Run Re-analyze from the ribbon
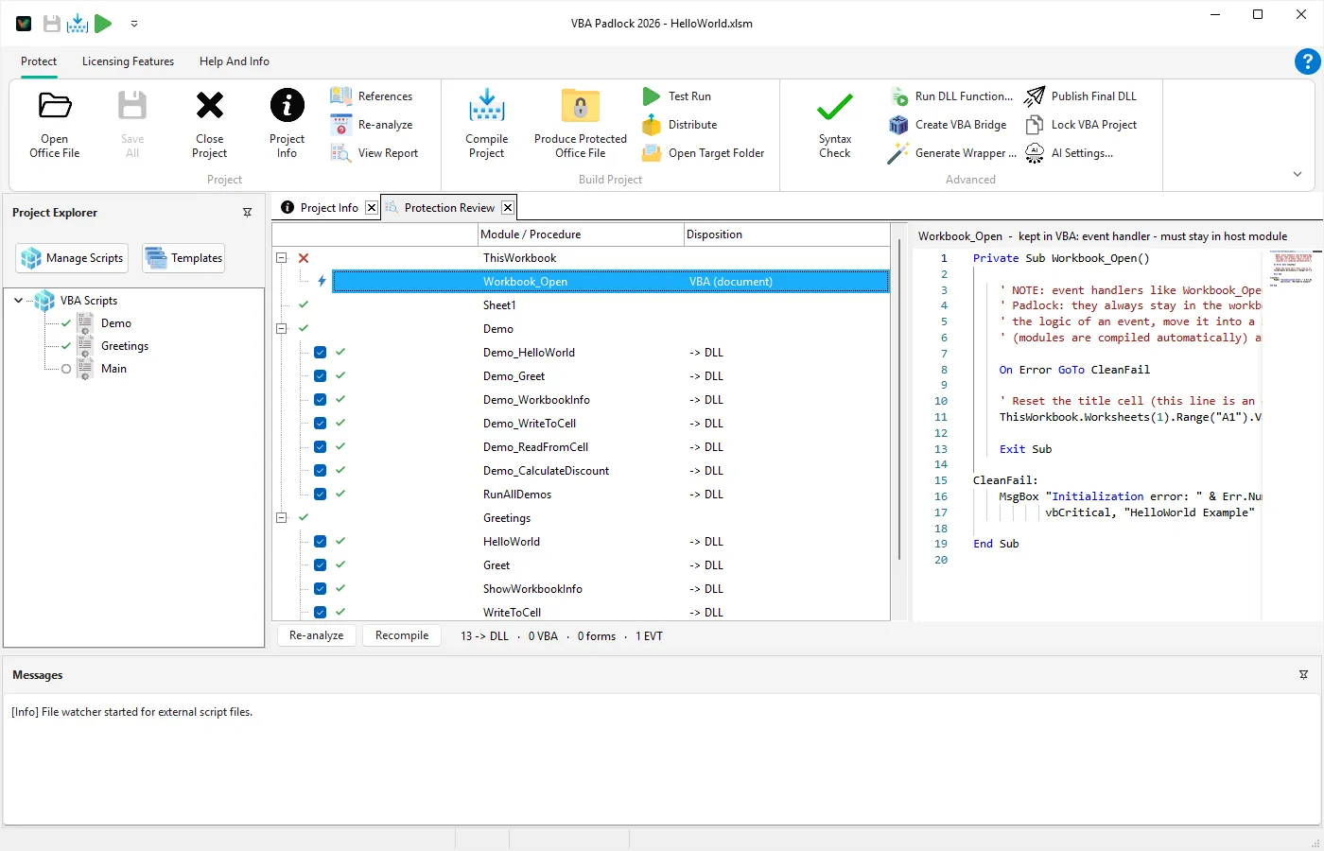 (372, 125)
